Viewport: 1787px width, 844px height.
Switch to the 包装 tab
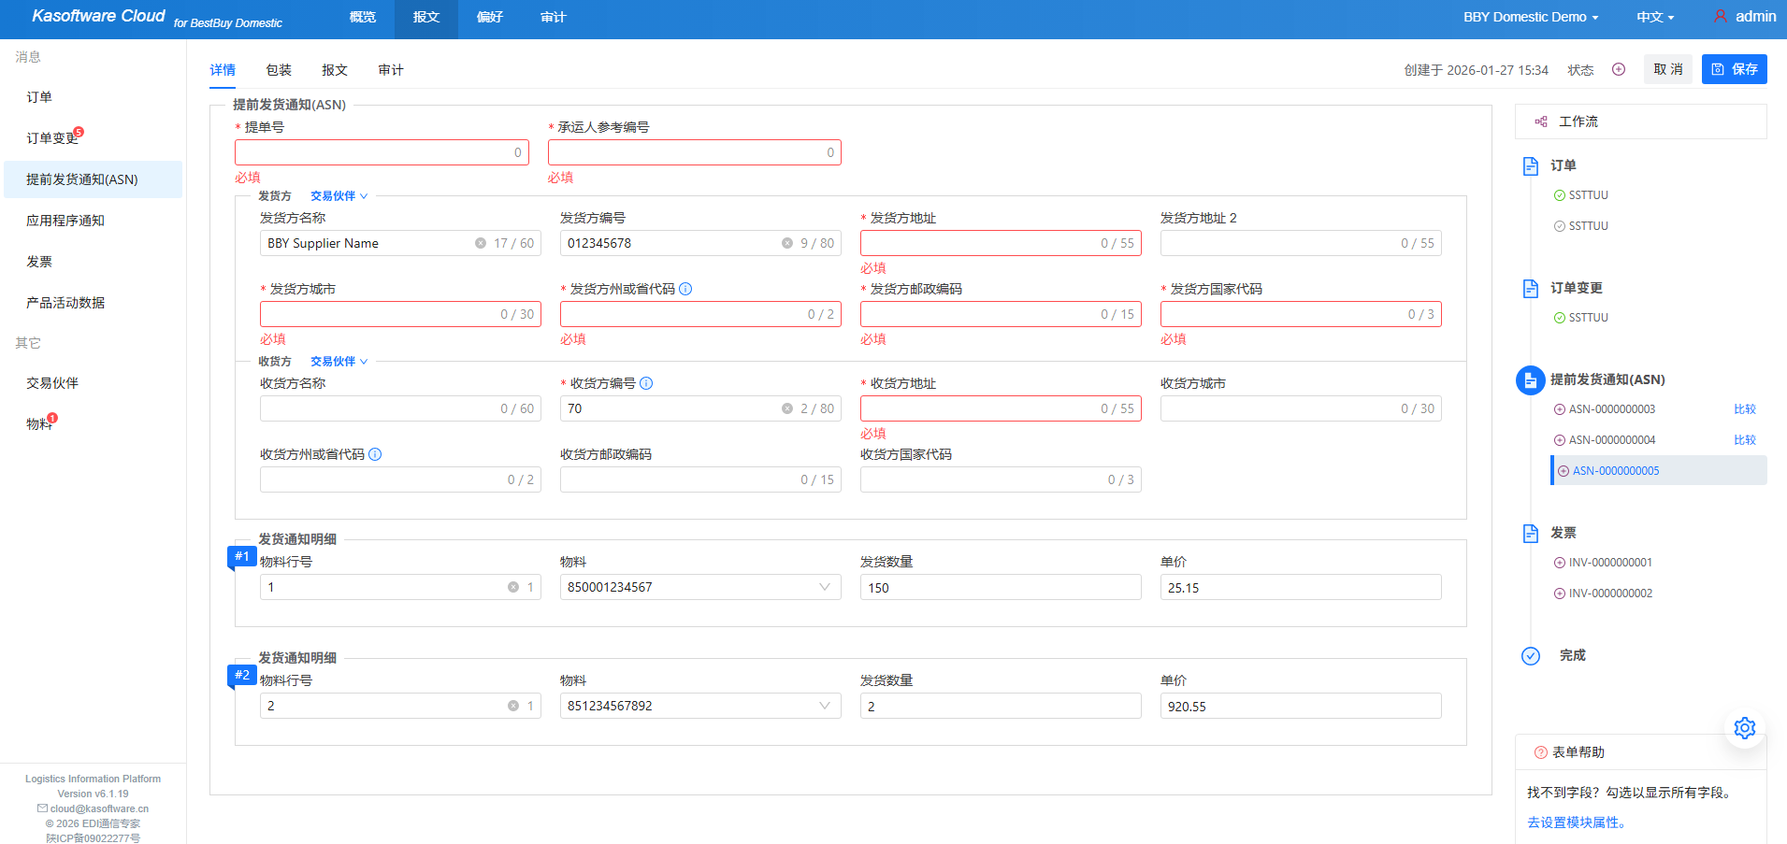[x=279, y=70]
